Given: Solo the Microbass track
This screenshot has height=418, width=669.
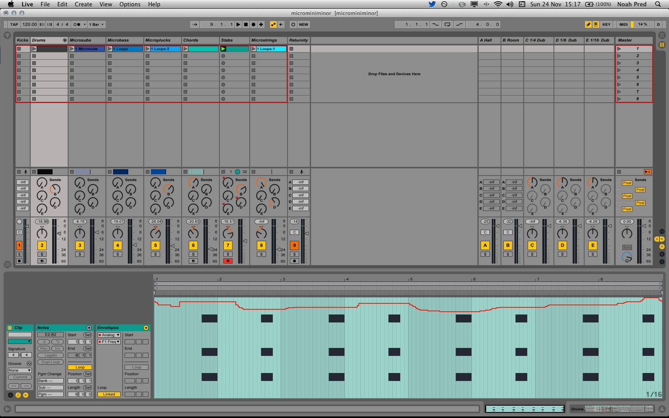Looking at the screenshot, I should coord(117,254).
